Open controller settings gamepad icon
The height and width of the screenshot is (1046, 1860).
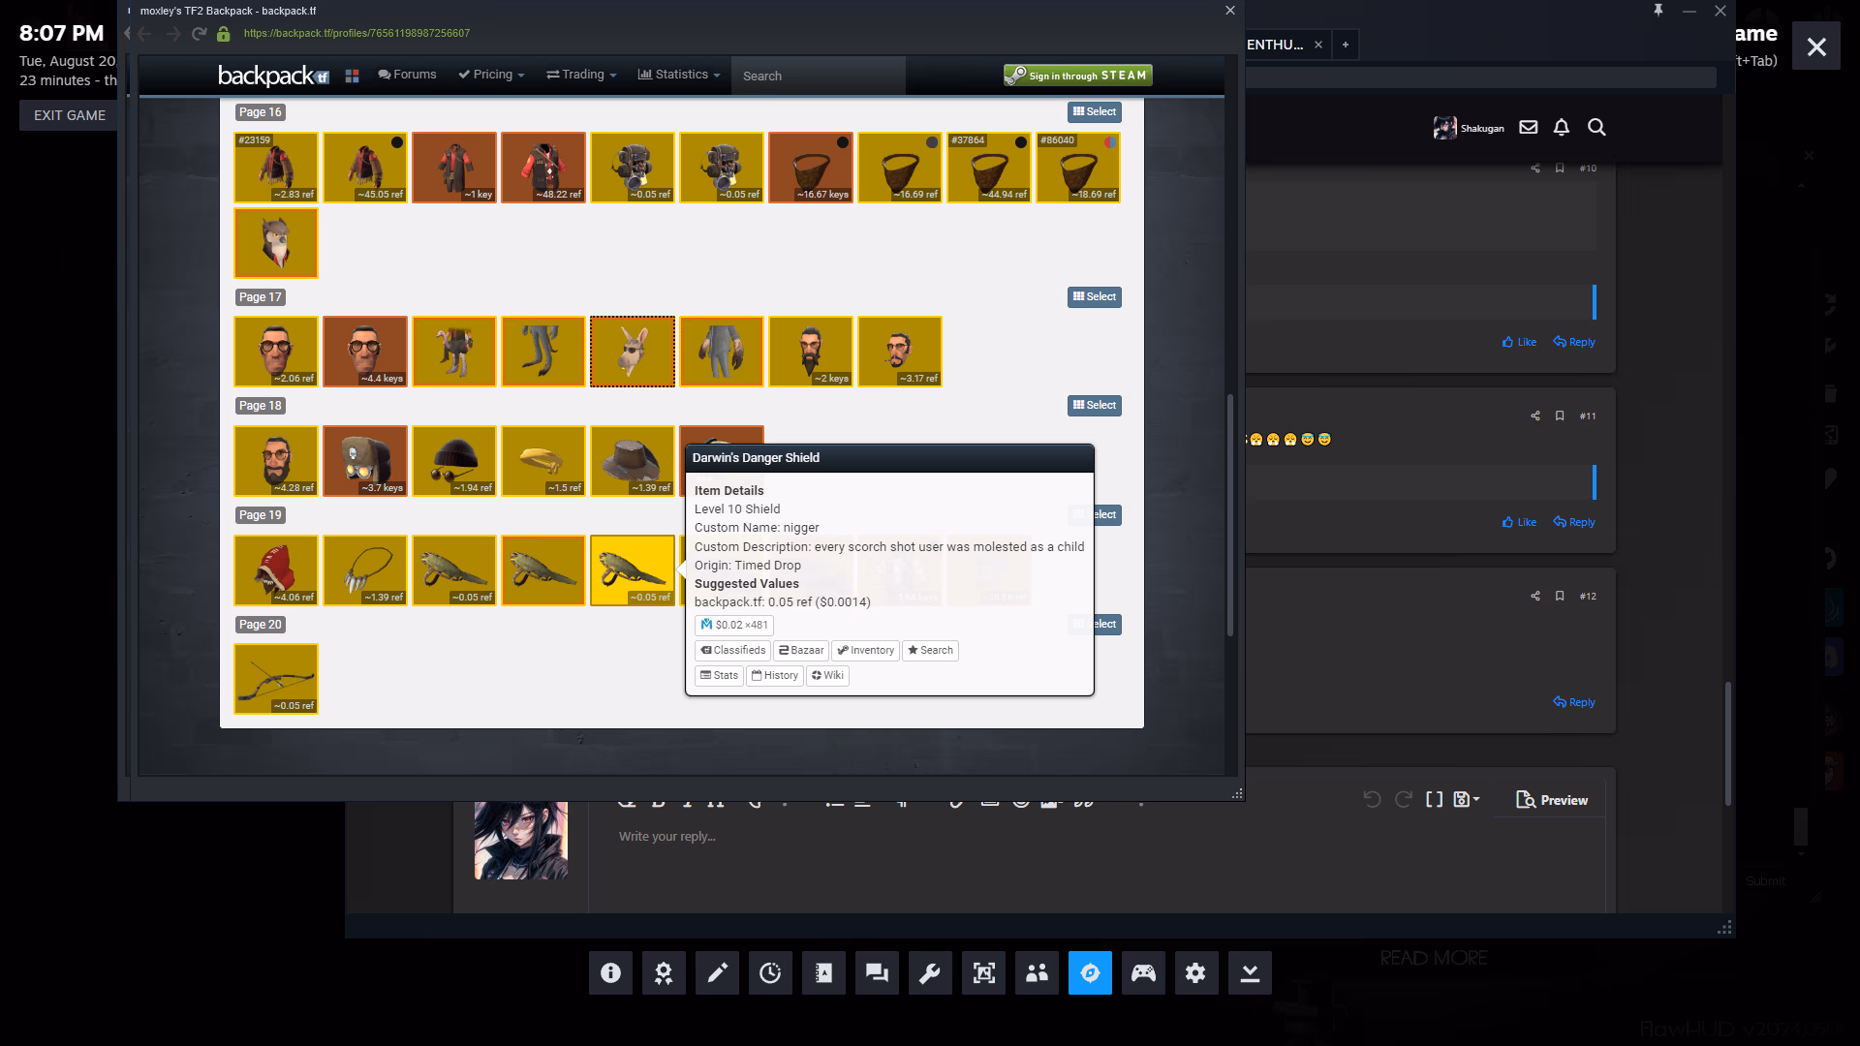tap(1143, 972)
